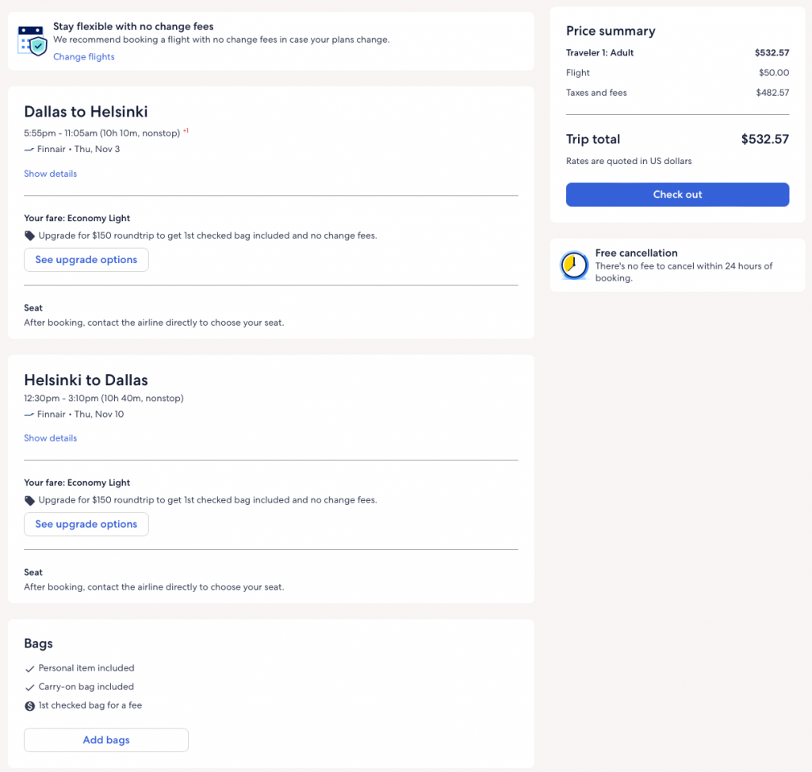Click the red +1 day arrival indicator

click(x=186, y=131)
